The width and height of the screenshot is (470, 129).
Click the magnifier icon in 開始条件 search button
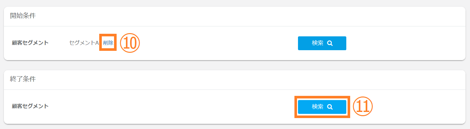[330, 43]
